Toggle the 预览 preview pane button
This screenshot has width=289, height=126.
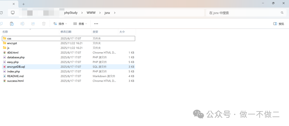click(x=279, y=24)
